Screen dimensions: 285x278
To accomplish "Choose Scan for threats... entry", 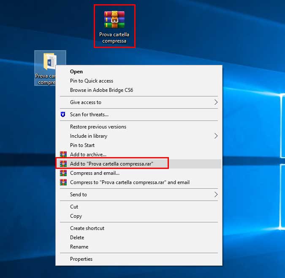I will point(139,115).
